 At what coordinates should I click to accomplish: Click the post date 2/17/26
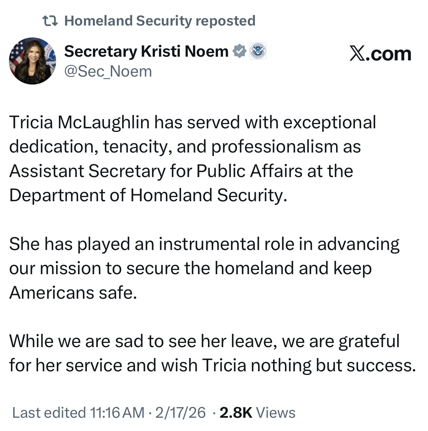180,413
